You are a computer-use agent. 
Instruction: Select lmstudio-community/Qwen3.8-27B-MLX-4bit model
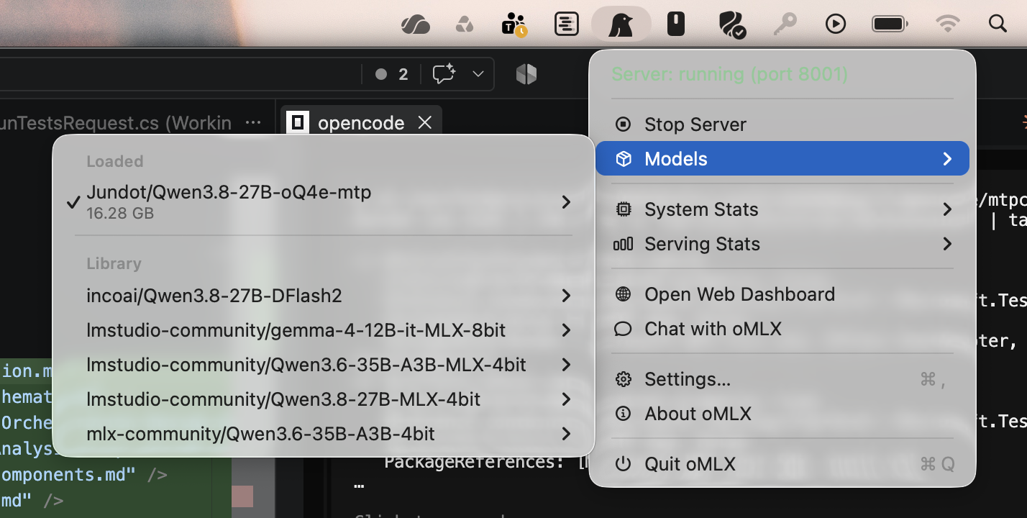pos(324,399)
